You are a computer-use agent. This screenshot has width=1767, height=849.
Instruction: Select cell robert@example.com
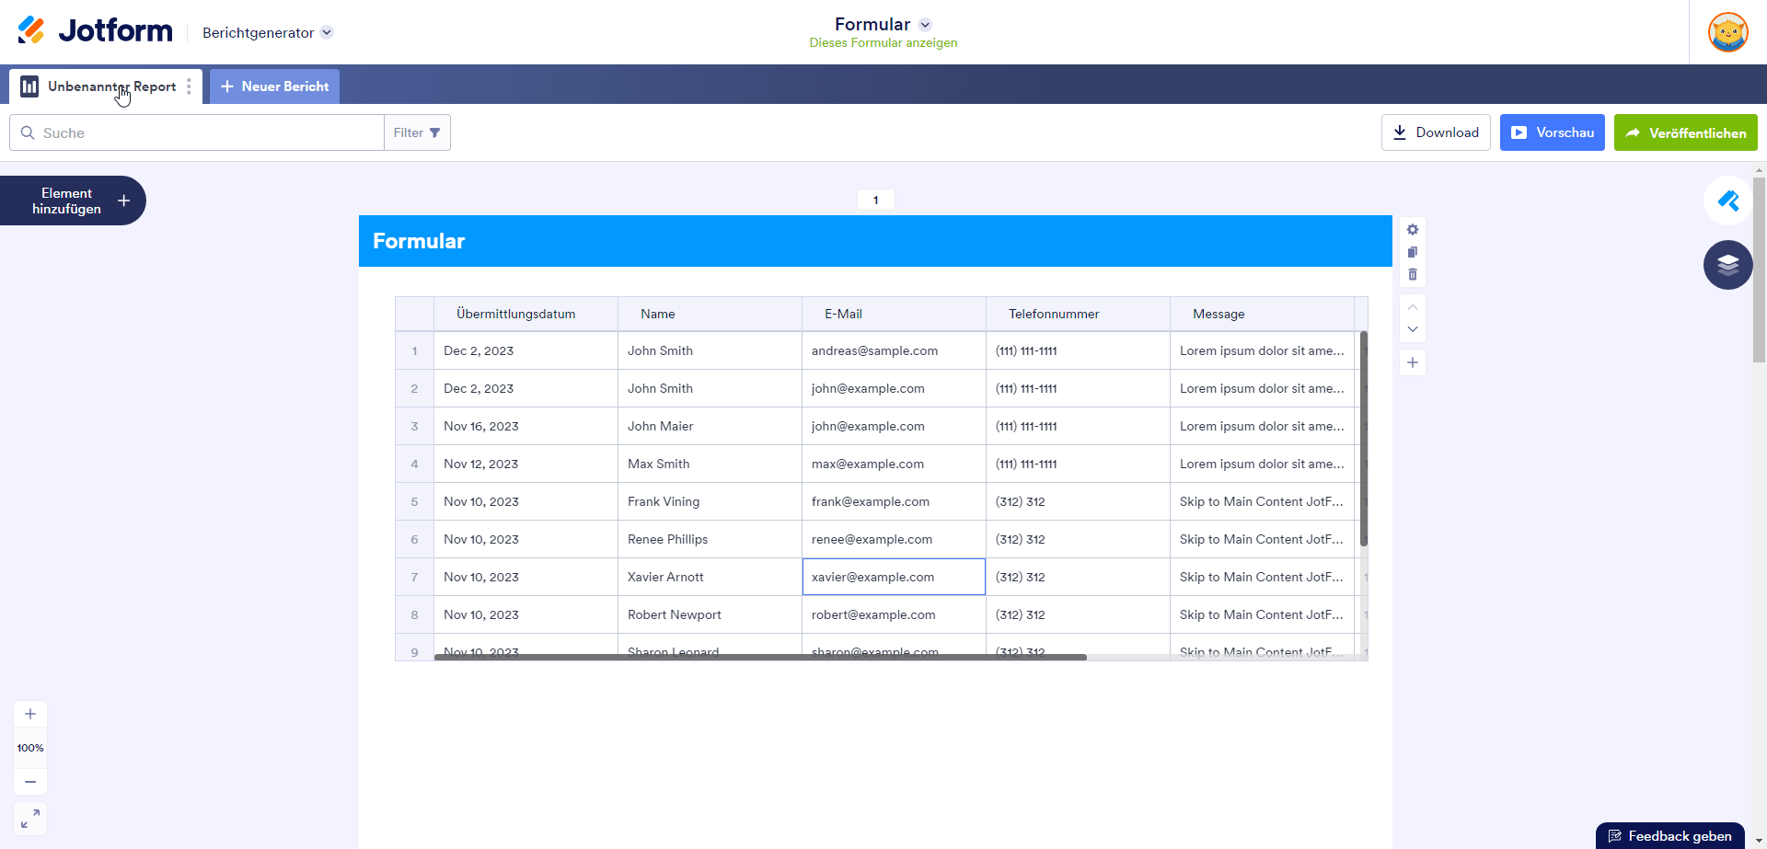click(894, 614)
